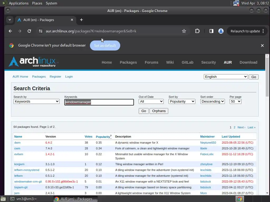The height and width of the screenshot is (202, 270).
Task: Open Wiki in Arch navigation
Action: [x=170, y=62]
